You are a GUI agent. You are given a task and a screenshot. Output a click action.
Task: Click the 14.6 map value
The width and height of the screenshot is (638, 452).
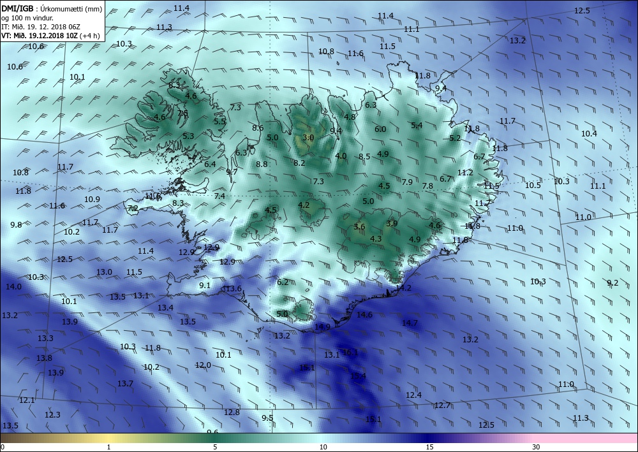364,314
